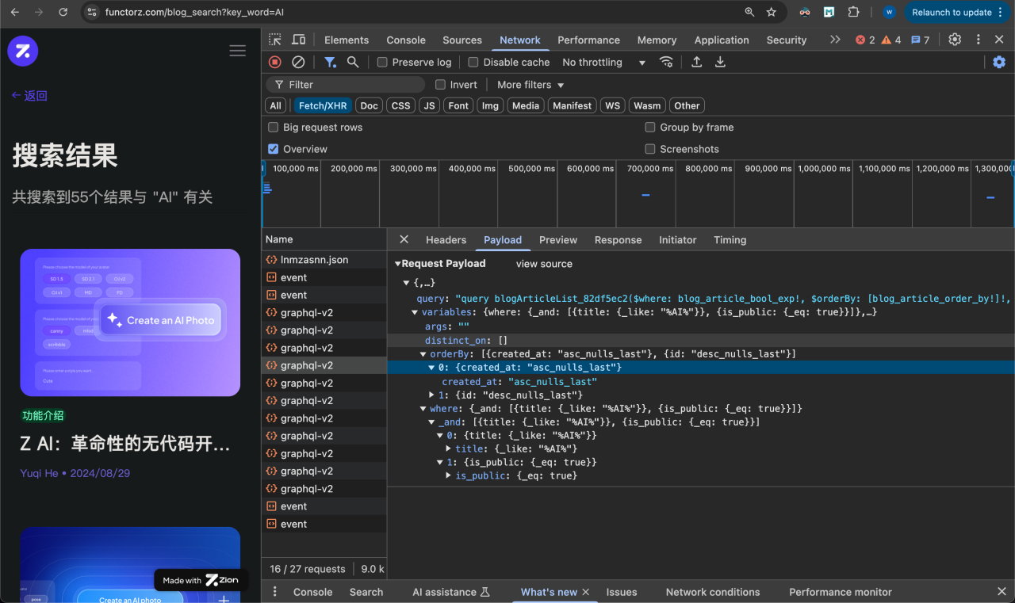Click the inspect element picker icon

click(x=274, y=40)
